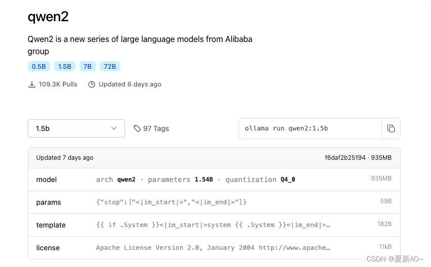The height and width of the screenshot is (267, 431).
Task: Click the f6daf2b25194 · 935MB digest text
Action: [358, 157]
